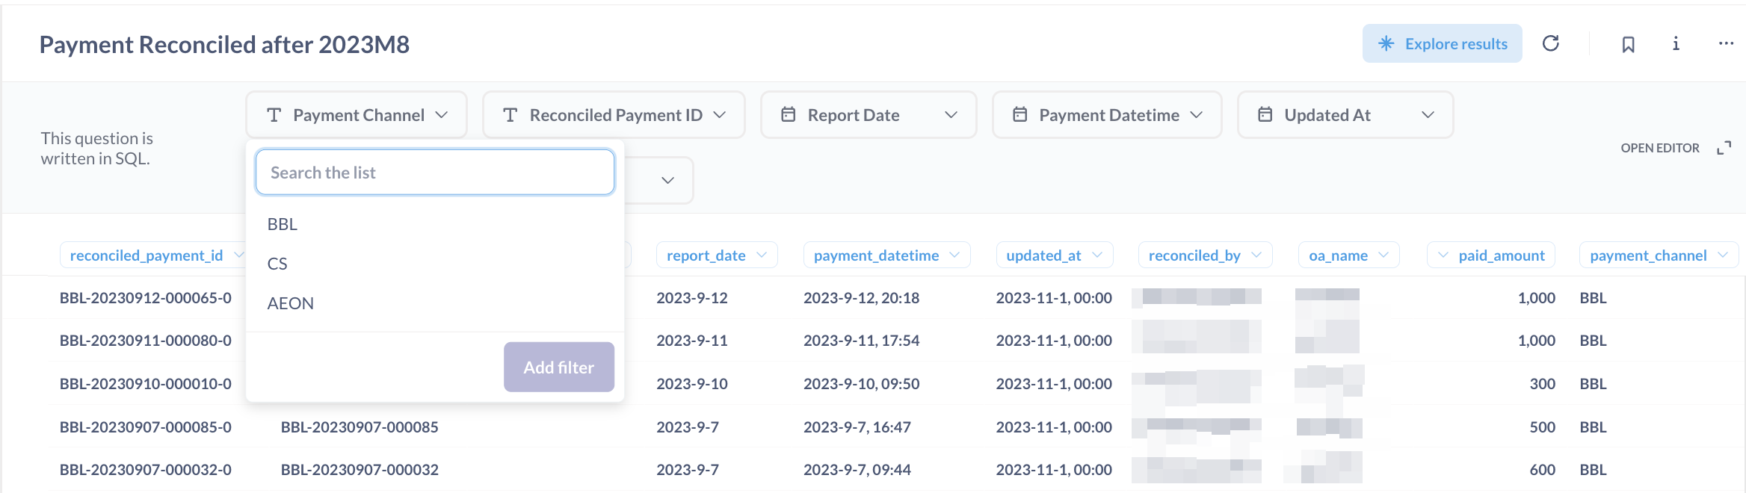Click the Updated At calendar icon
The image size is (1746, 493).
pyautogui.click(x=1265, y=114)
